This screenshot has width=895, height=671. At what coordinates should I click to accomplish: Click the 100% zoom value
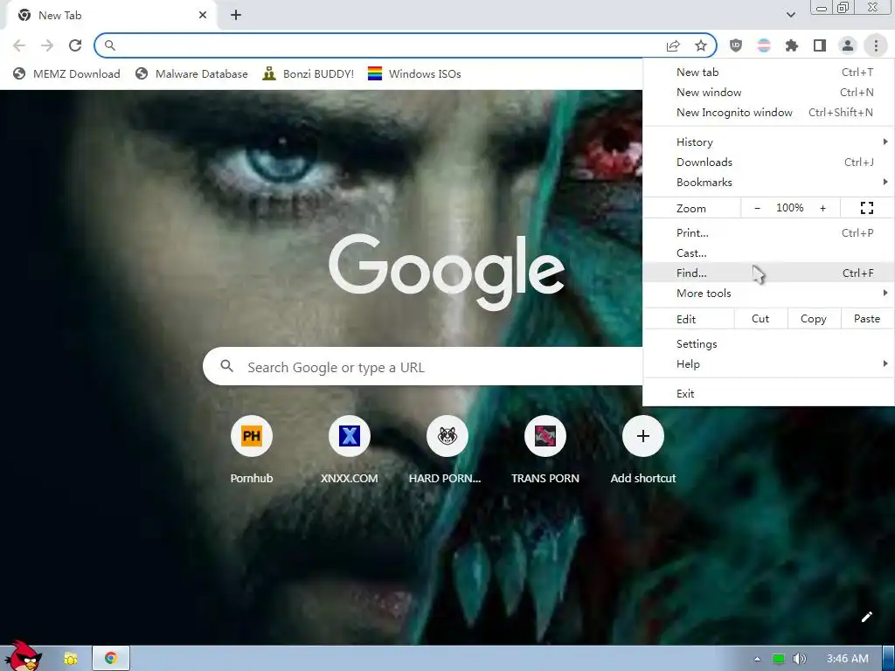pyautogui.click(x=789, y=208)
